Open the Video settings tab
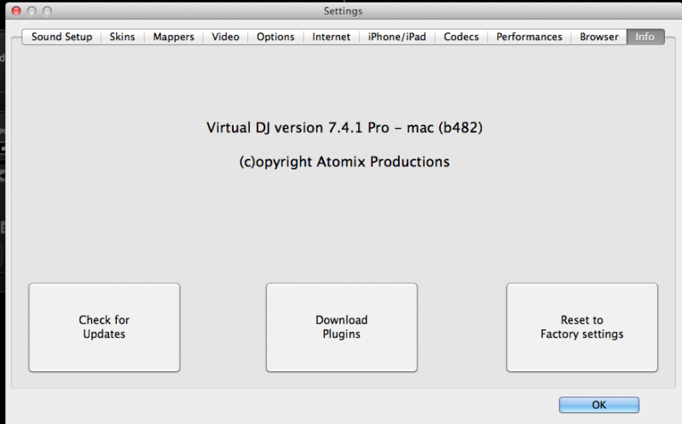Viewport: 682px width, 424px height. point(225,37)
